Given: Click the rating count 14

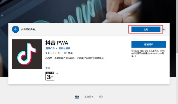Looking at the screenshot, I should [59, 53].
